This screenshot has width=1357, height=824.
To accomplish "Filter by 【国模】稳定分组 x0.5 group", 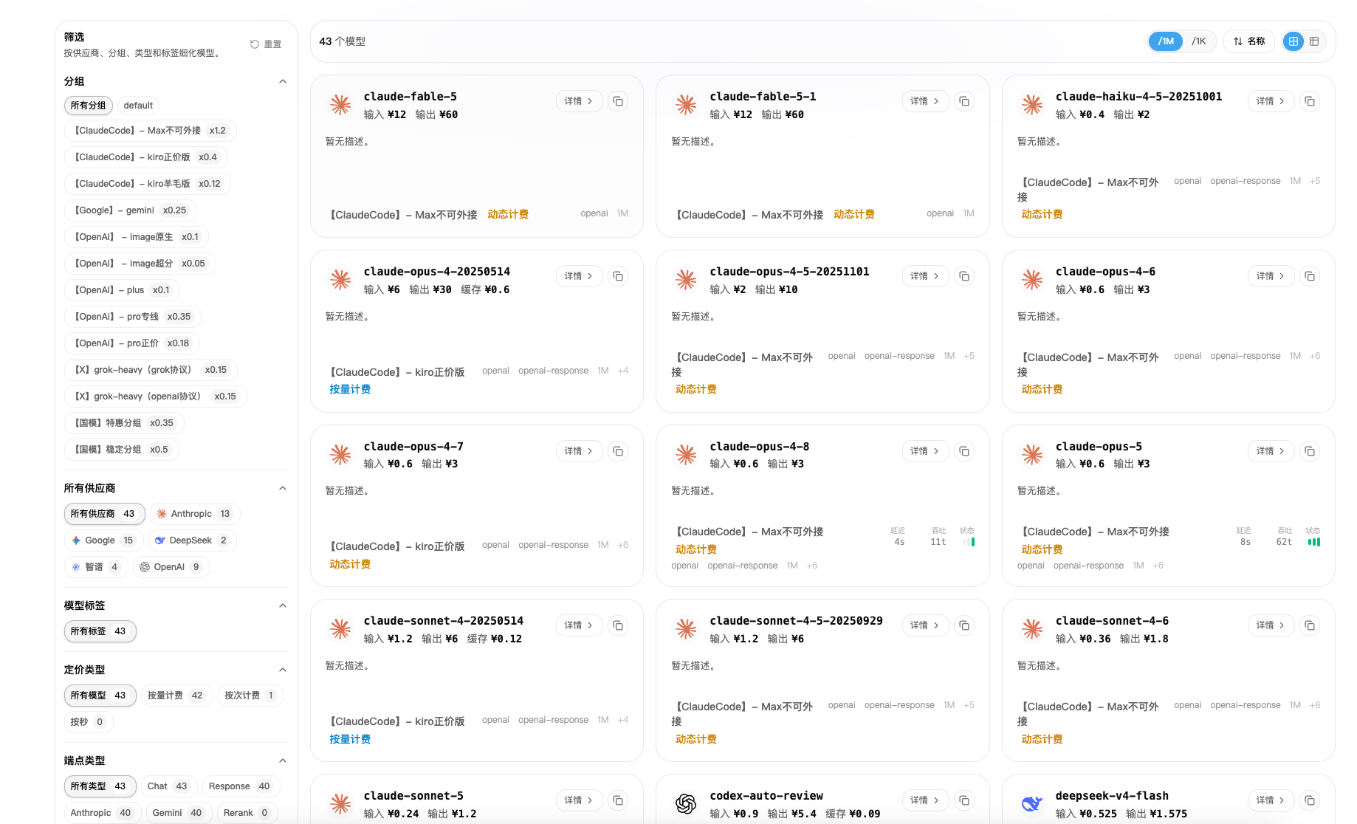I will pyautogui.click(x=122, y=450).
